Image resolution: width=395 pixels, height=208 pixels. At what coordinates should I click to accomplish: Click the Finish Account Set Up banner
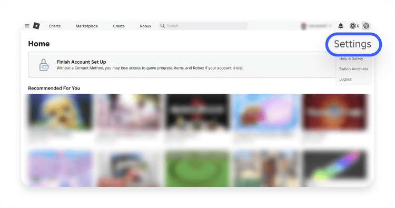pyautogui.click(x=182, y=65)
